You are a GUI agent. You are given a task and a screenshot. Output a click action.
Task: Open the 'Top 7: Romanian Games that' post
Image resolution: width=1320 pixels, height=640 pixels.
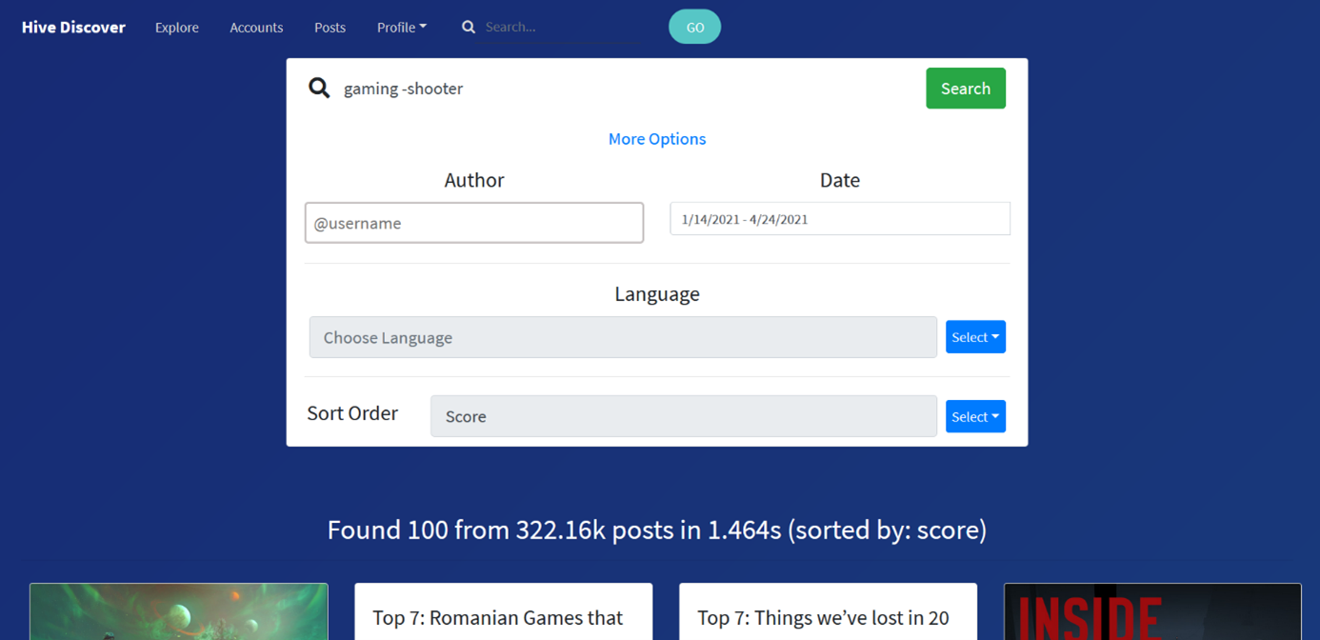pyautogui.click(x=504, y=612)
